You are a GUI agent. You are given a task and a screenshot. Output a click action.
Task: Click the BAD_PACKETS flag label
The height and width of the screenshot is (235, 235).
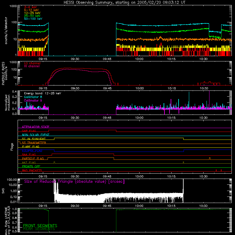coord(32,170)
